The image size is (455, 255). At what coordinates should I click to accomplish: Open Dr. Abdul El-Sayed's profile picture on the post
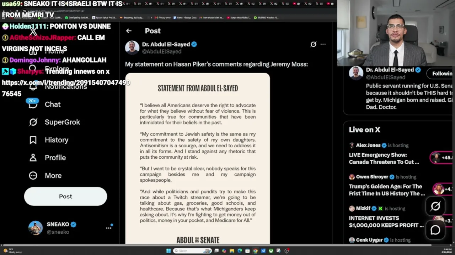[132, 48]
